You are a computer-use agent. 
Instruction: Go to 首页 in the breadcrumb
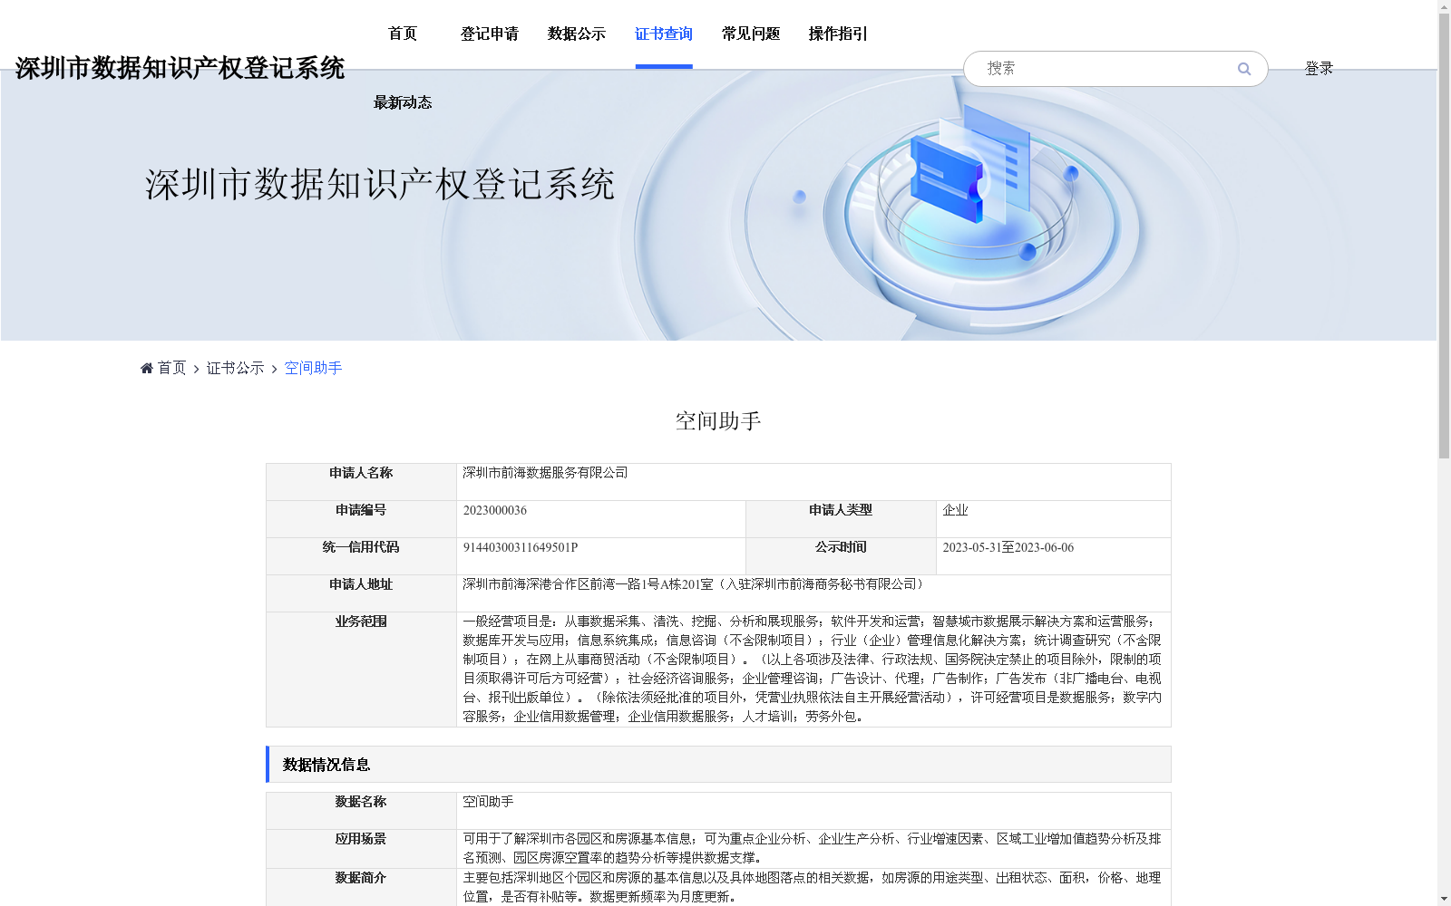tap(171, 368)
